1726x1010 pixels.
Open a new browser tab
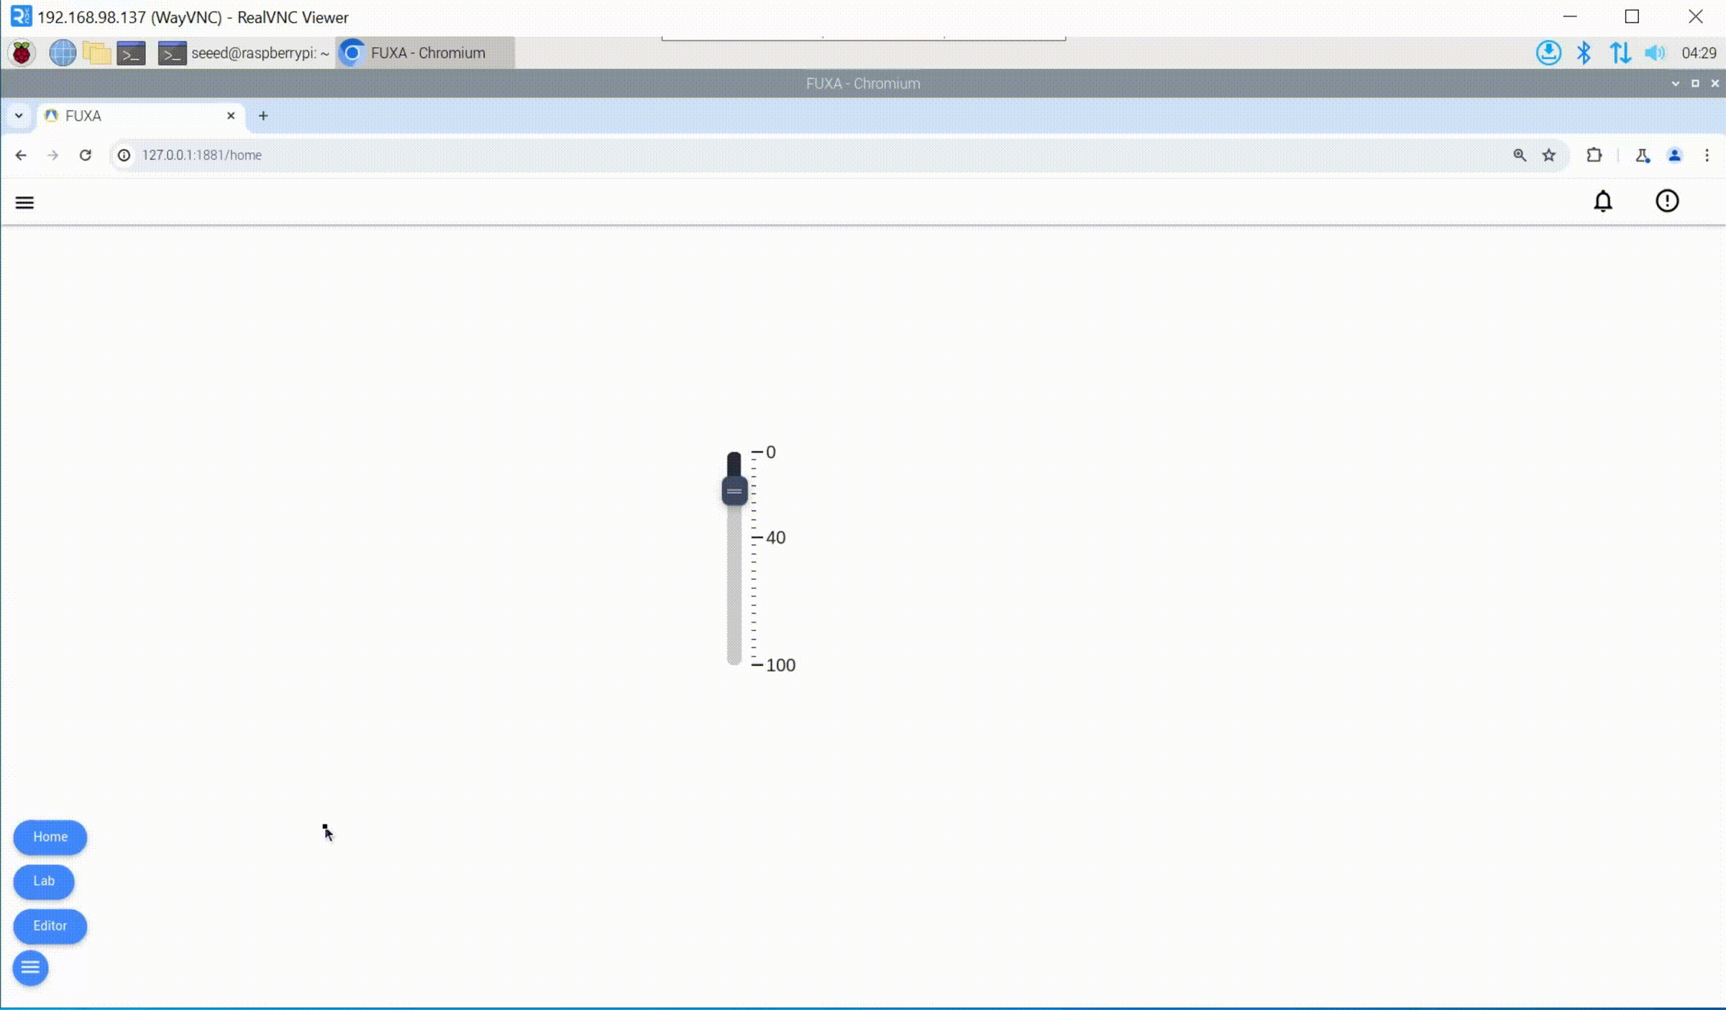pyautogui.click(x=263, y=116)
